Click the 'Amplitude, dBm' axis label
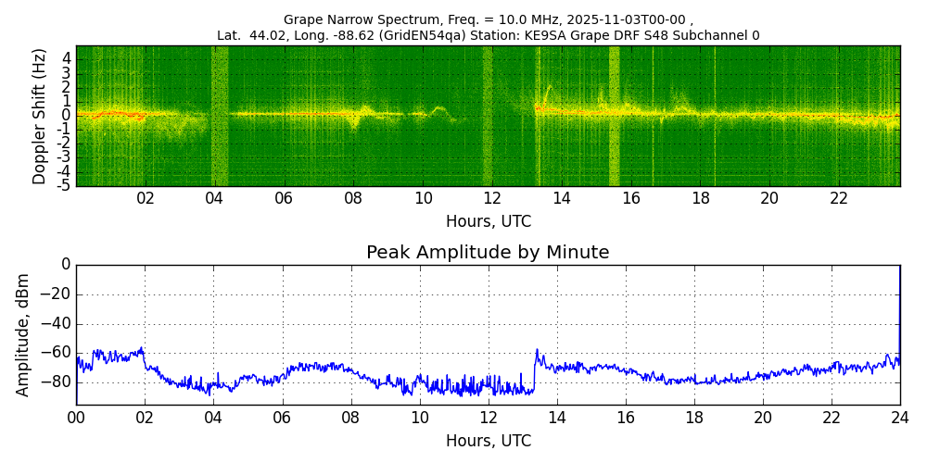 23,334
